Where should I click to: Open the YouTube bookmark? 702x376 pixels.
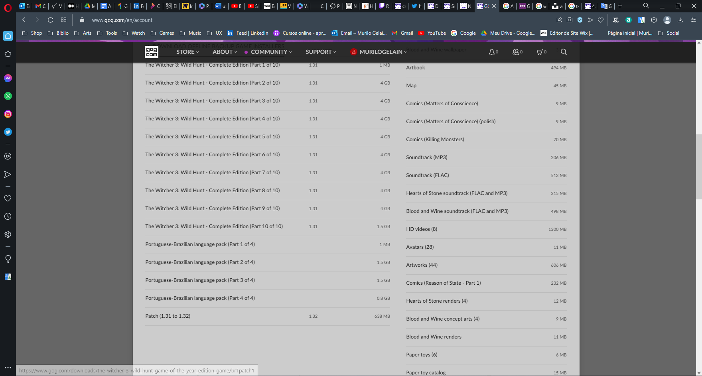click(x=432, y=33)
